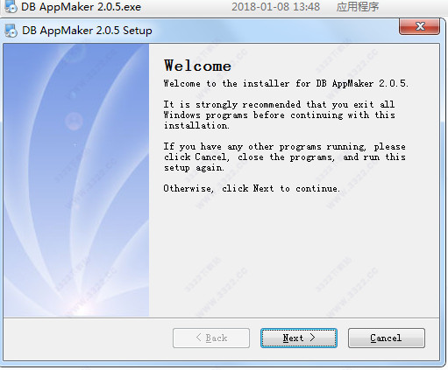
Task: Click the left arrow on Back button
Action: click(x=199, y=338)
